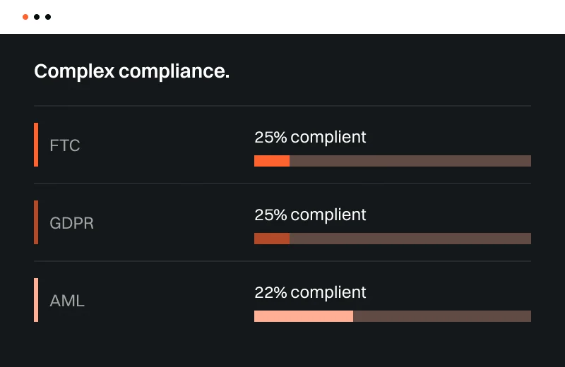Click the 25% complient text for FTC
This screenshot has width=565, height=367.
310,137
